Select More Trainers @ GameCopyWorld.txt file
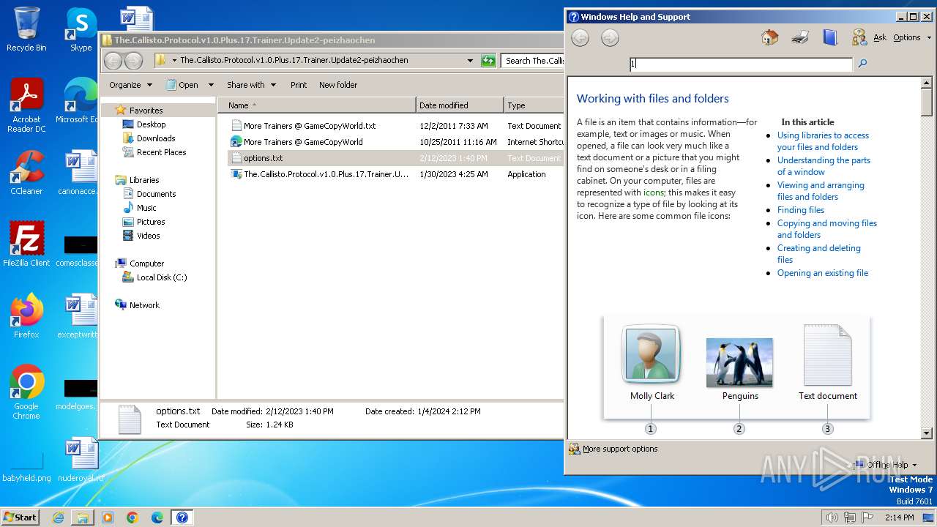Screen dimensions: 937x527 pos(309,126)
